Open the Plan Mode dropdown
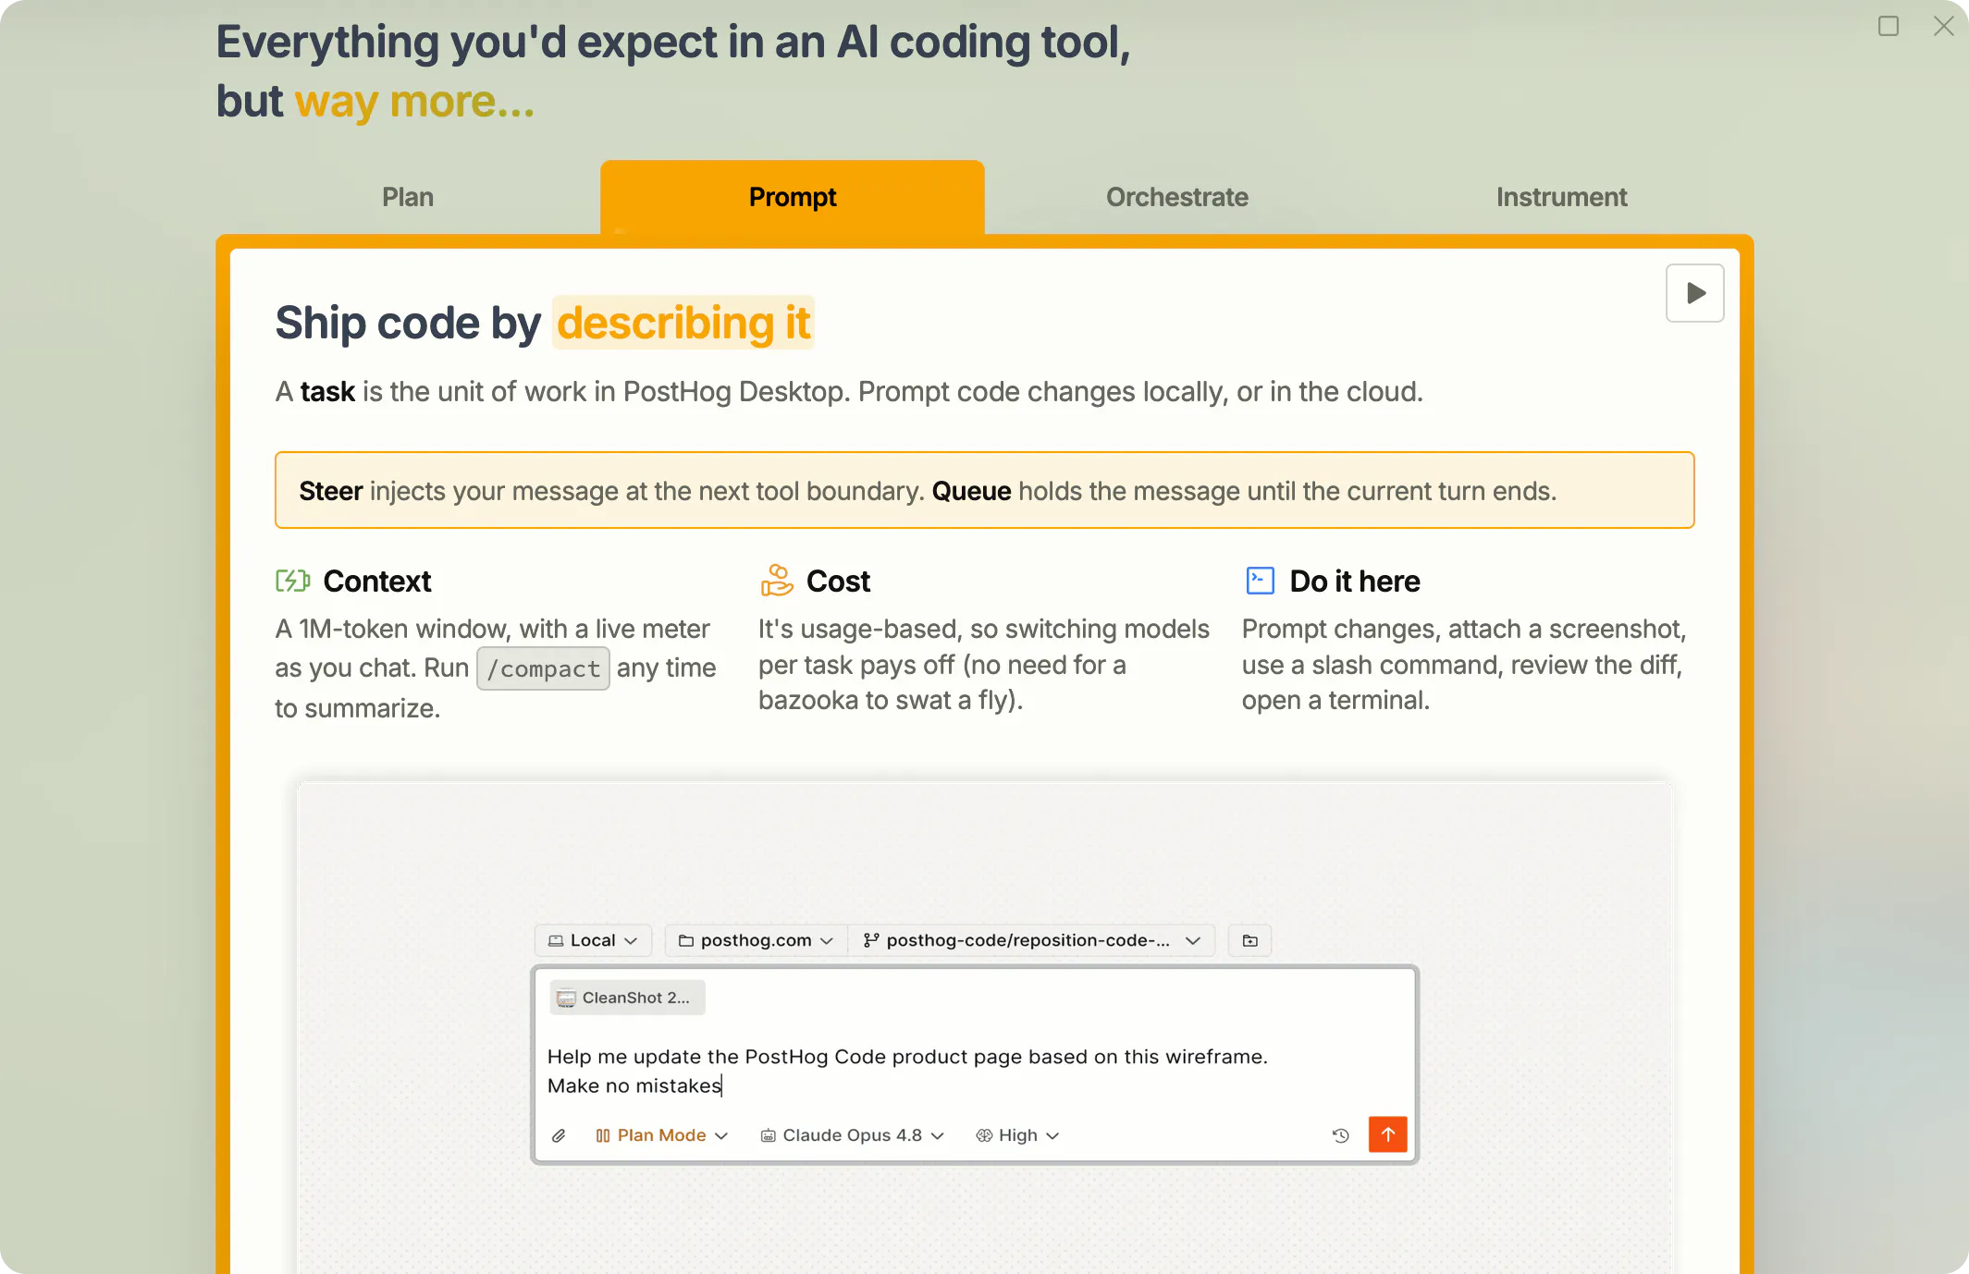Image resolution: width=1969 pixels, height=1274 pixels. pyautogui.click(x=662, y=1135)
